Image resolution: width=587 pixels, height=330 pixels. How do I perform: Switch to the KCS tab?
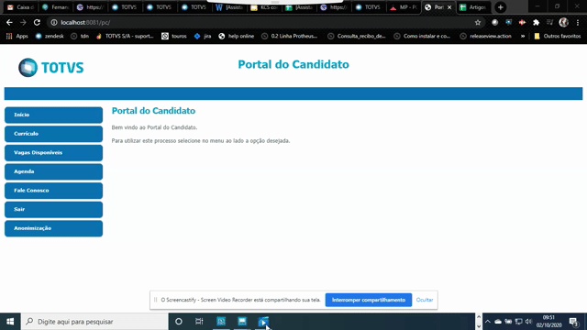(264, 7)
